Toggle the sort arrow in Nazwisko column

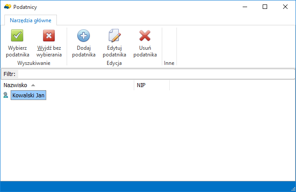[x=33, y=85]
